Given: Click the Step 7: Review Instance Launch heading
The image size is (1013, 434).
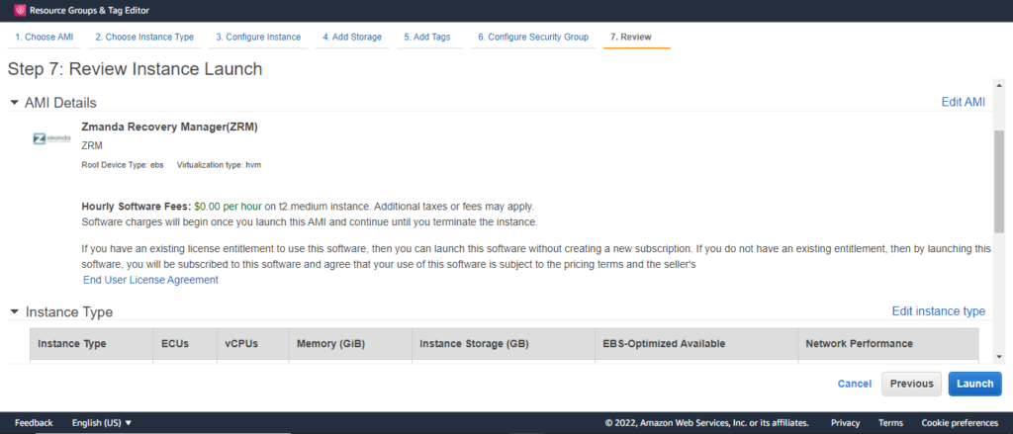Looking at the screenshot, I should coord(135,70).
